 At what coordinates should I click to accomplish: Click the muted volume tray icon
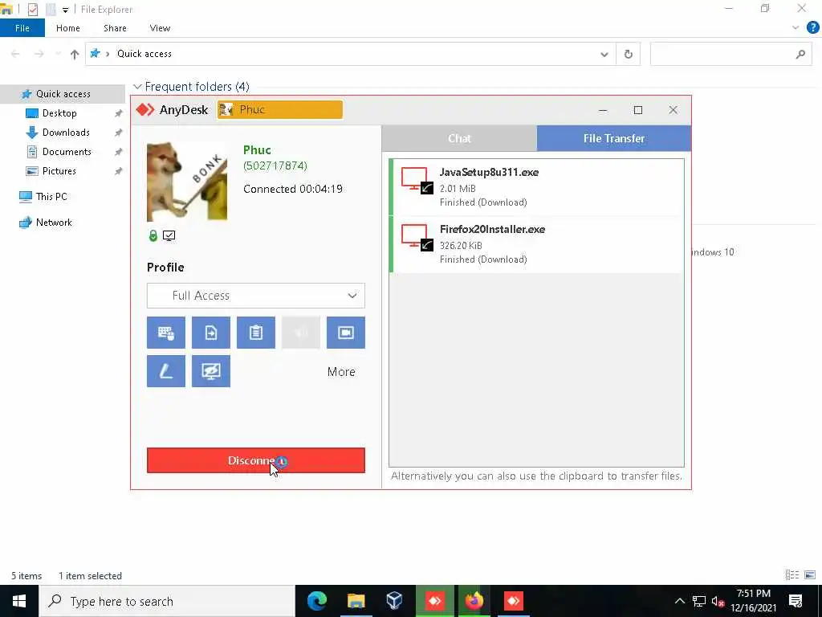718,601
